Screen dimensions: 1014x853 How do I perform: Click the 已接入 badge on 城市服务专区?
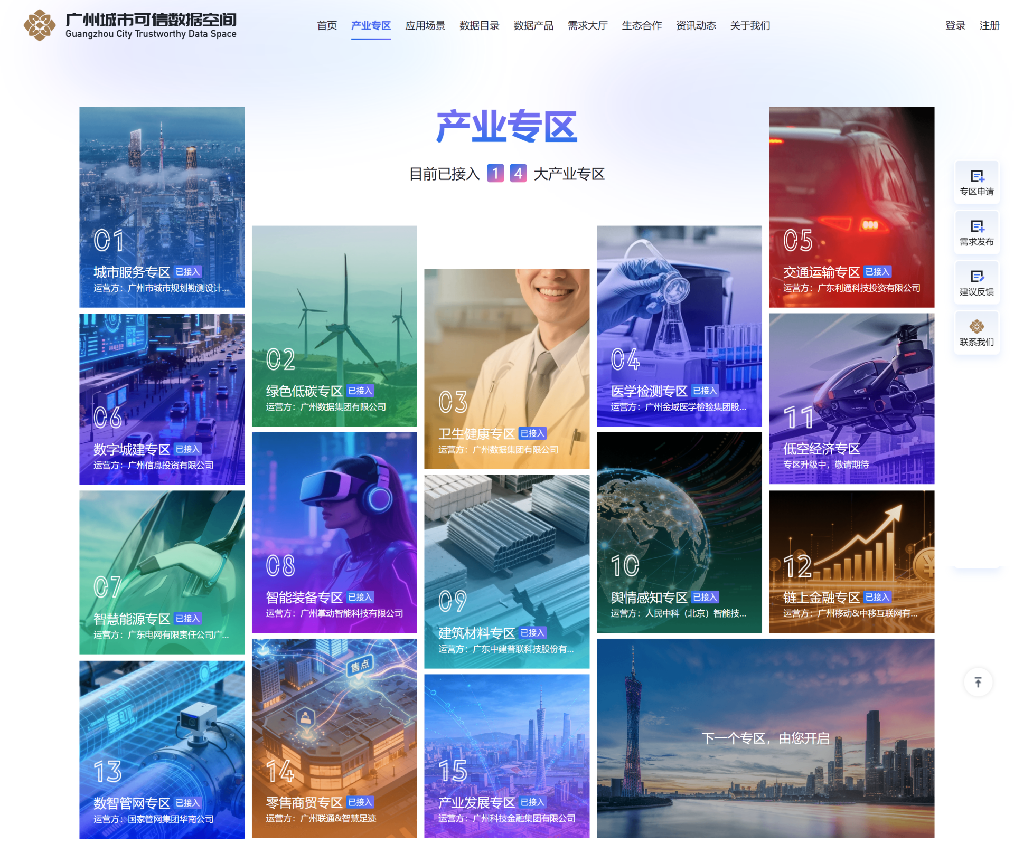(187, 272)
